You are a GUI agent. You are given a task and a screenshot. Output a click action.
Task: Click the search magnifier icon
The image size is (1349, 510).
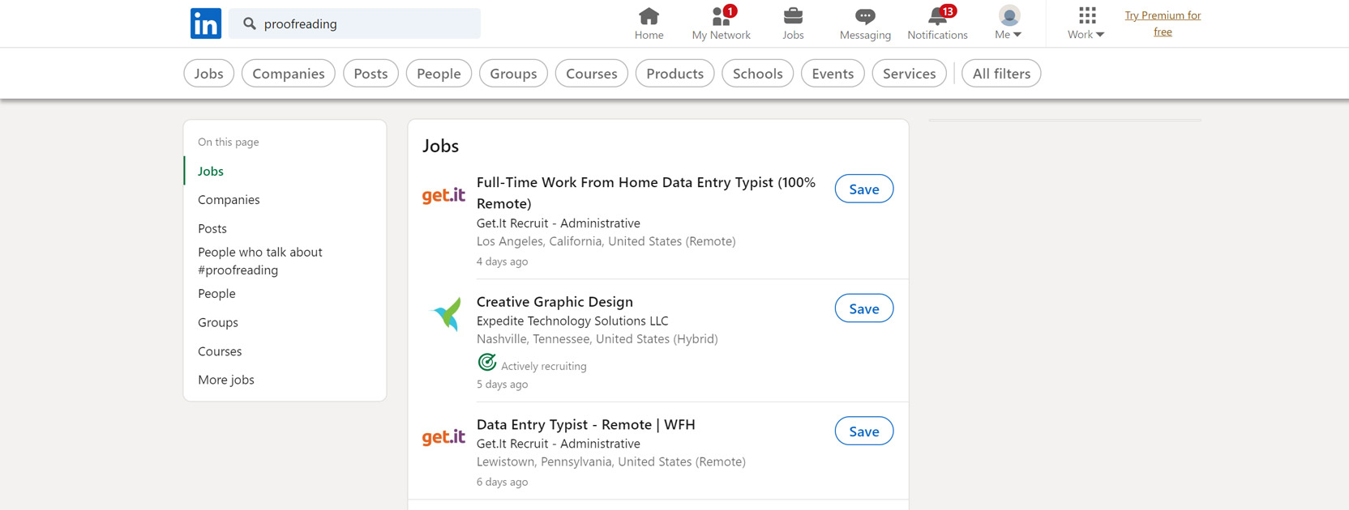click(x=250, y=23)
